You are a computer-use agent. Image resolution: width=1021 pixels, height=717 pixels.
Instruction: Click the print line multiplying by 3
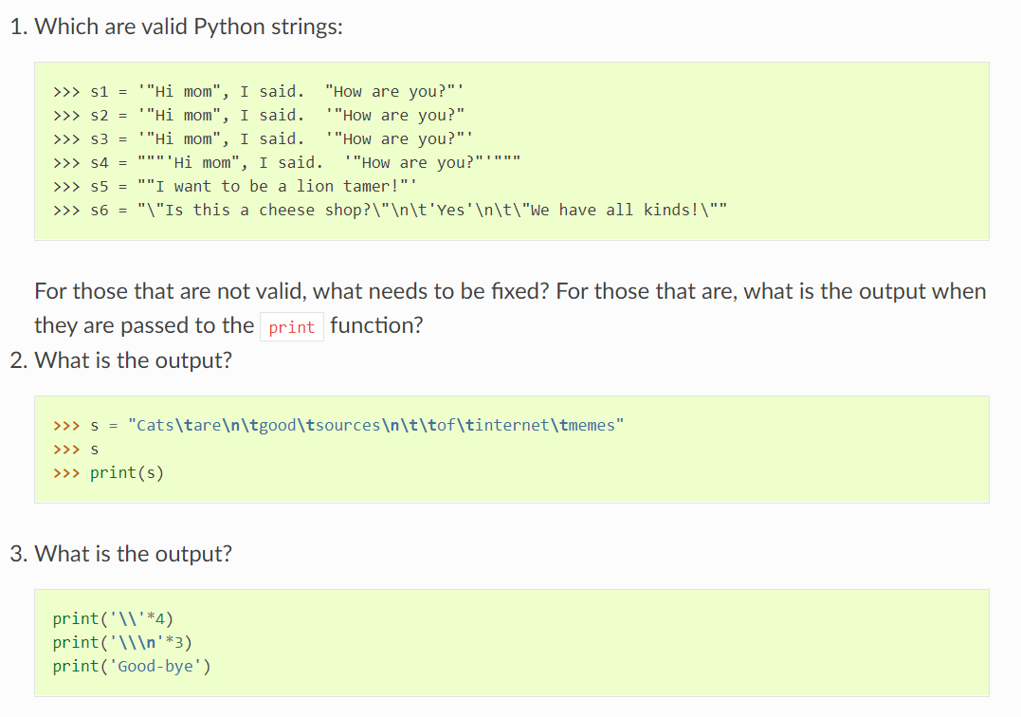(x=122, y=642)
